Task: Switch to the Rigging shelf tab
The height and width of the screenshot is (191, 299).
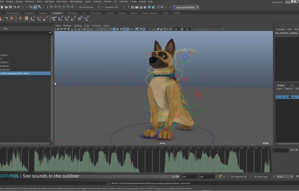Action: tap(43, 13)
